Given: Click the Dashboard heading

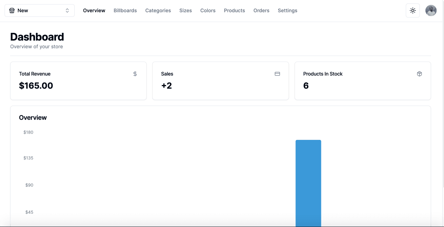Looking at the screenshot, I should coord(37,37).
